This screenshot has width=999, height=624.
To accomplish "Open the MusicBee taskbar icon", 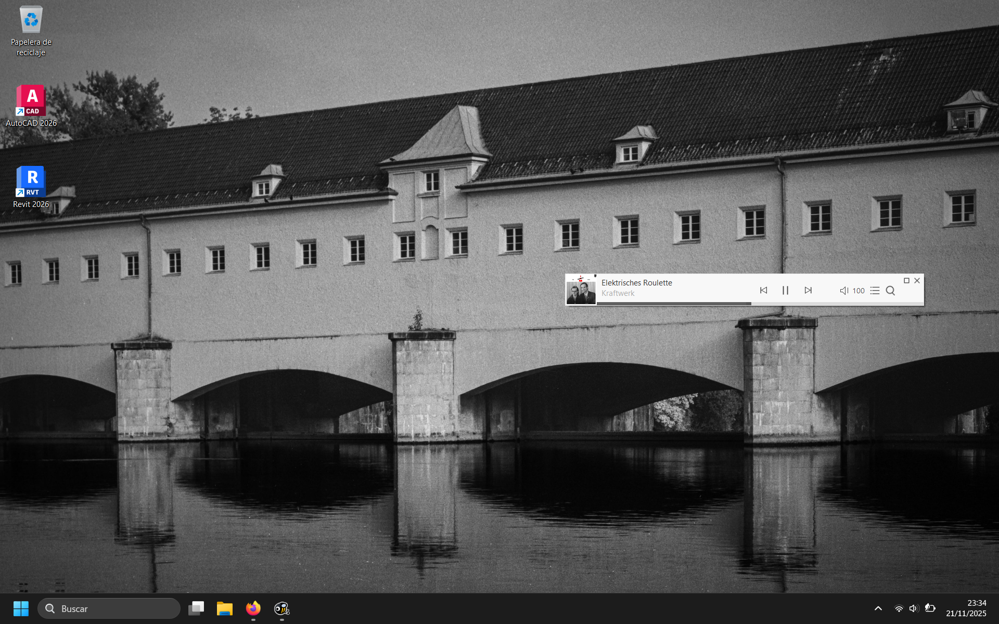I will point(281,608).
